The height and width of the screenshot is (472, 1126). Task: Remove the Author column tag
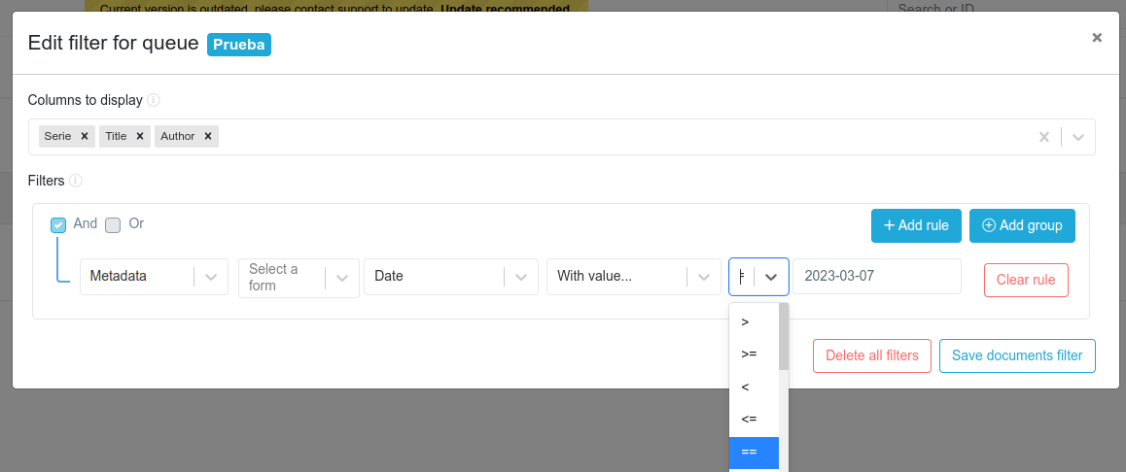click(x=208, y=137)
